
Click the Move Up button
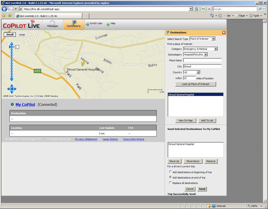tap(174, 161)
